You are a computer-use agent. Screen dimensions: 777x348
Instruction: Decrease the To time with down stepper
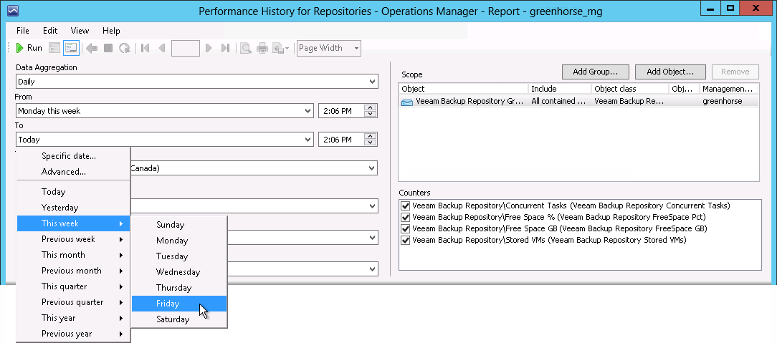click(x=371, y=143)
